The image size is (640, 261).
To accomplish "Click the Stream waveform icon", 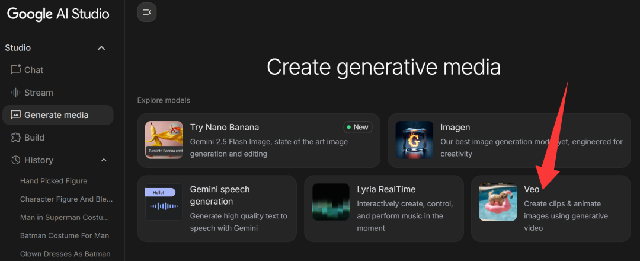I will tap(15, 93).
